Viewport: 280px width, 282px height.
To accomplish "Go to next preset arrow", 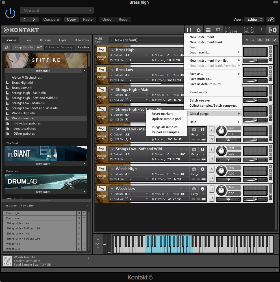I will [34, 19].
